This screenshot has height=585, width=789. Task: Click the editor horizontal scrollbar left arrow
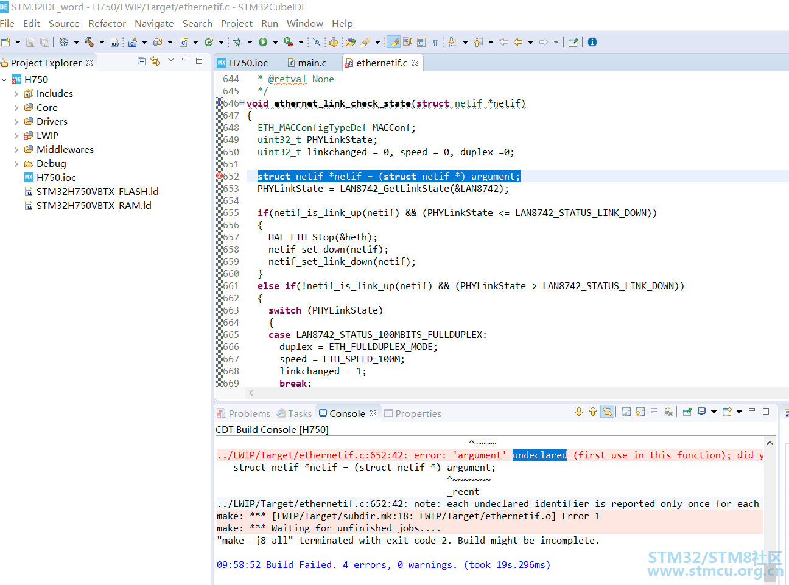251,393
